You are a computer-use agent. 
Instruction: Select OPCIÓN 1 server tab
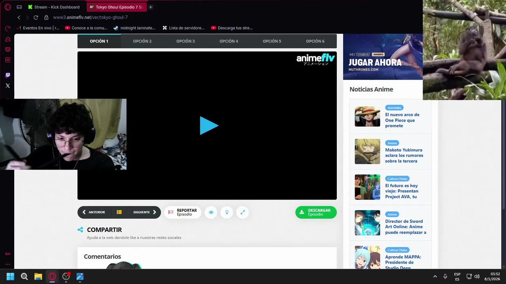[x=99, y=41]
